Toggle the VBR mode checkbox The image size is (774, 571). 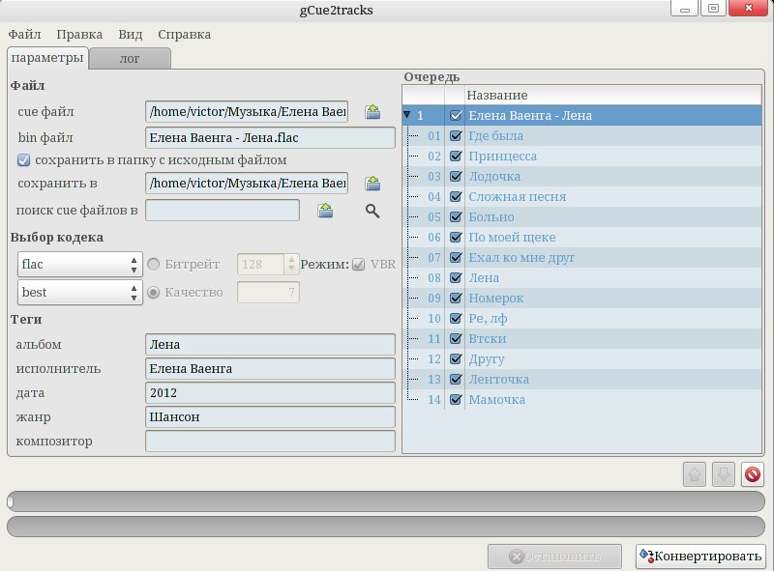pyautogui.click(x=358, y=265)
